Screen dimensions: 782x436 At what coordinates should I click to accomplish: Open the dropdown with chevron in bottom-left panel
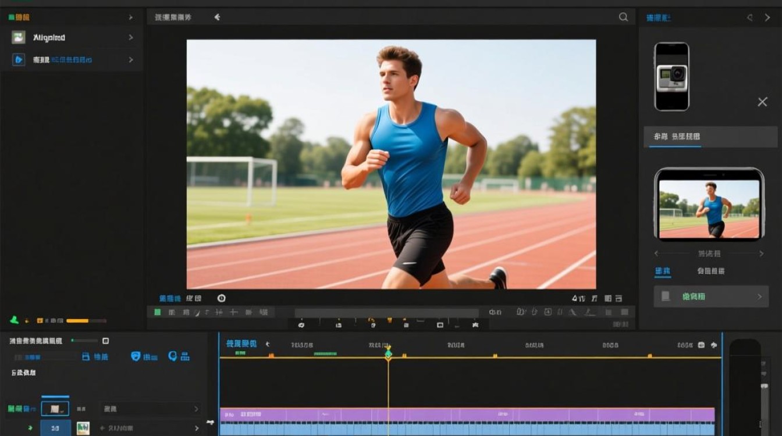[150, 409]
